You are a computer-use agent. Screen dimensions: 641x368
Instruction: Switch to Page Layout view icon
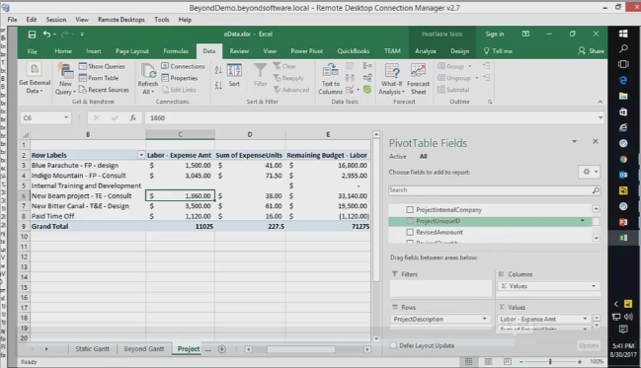tap(488, 362)
